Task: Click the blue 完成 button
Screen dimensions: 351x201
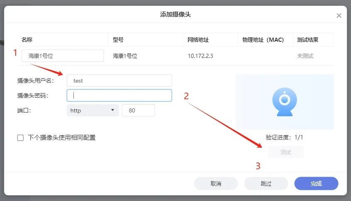Action: point(316,184)
